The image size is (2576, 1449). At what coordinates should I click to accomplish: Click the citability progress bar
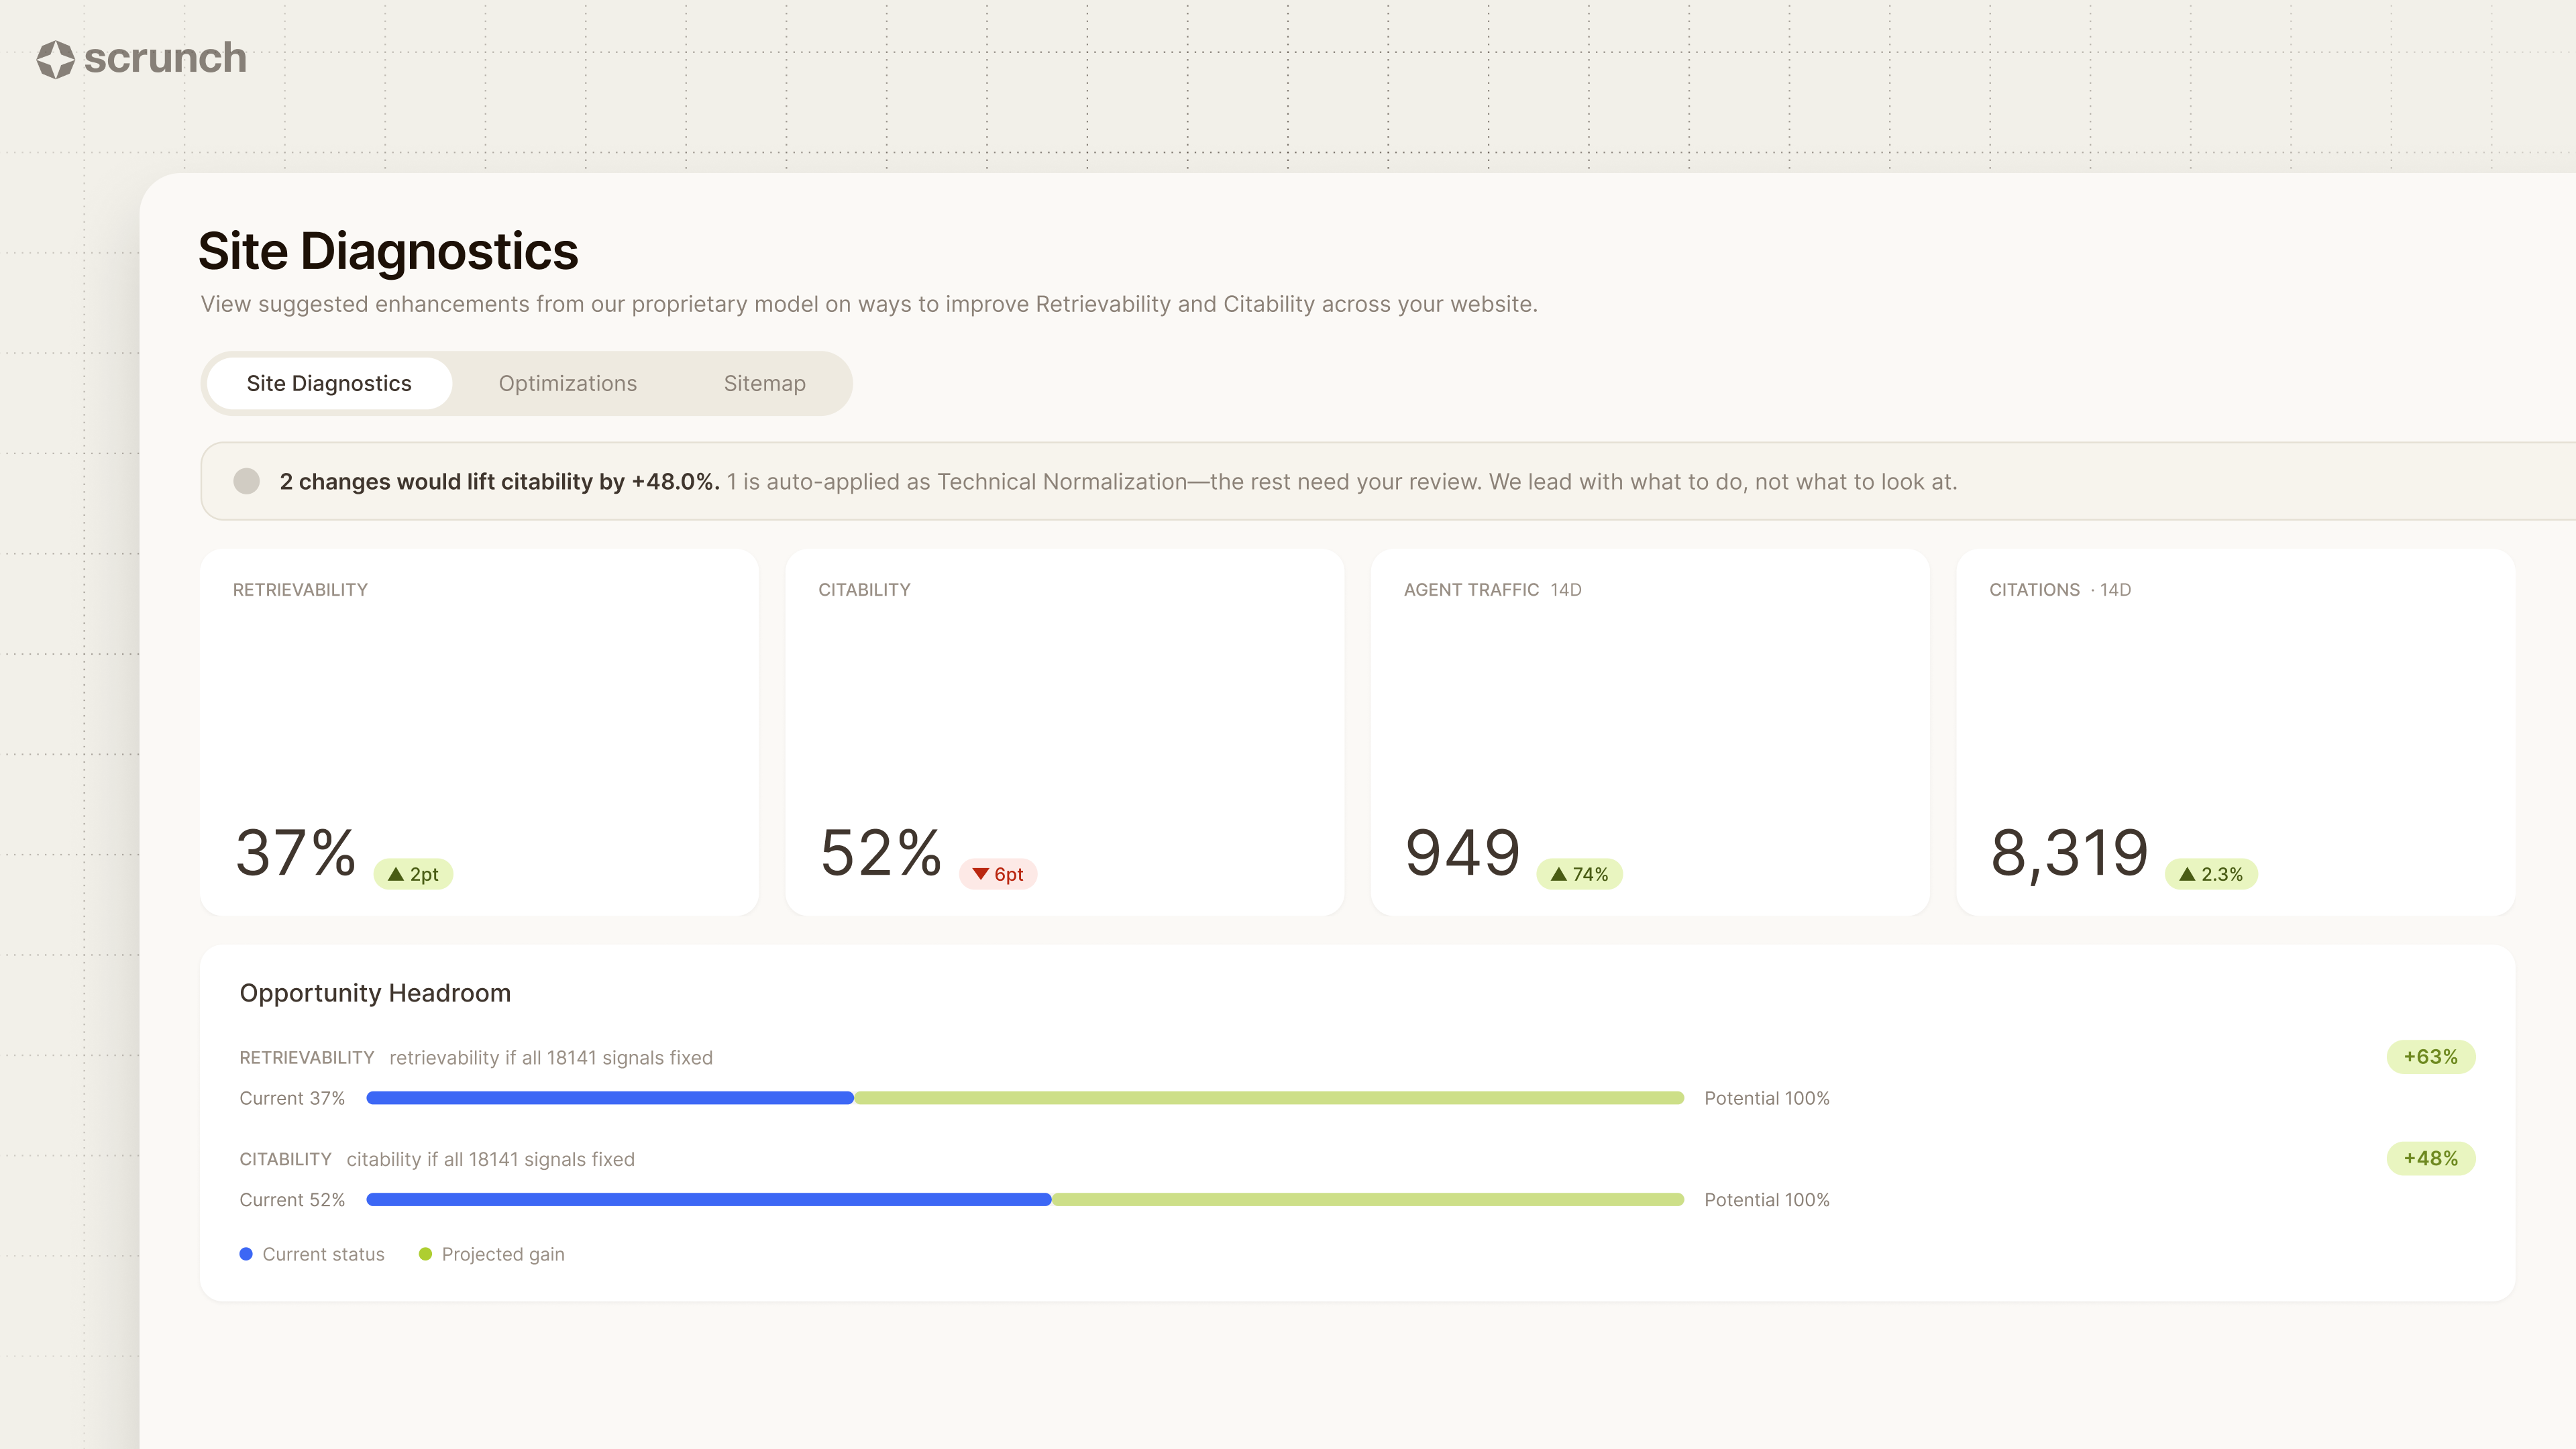(x=1026, y=1200)
